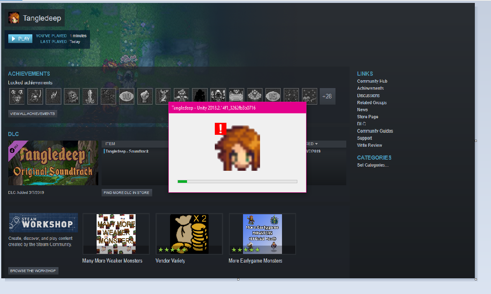Image resolution: width=491 pixels, height=294 pixels.
Task: Sort DLC list by the ITEM column header
Action: click(x=110, y=144)
